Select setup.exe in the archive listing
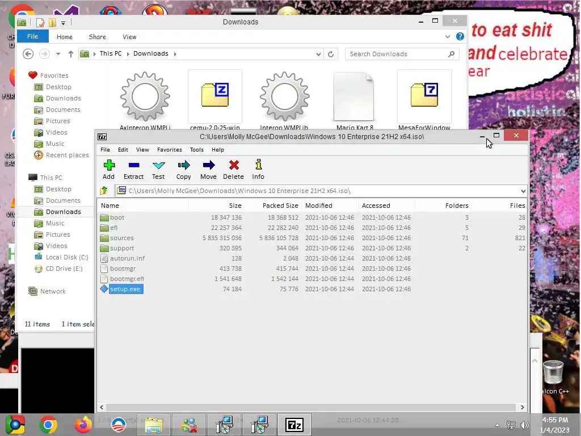The width and height of the screenshot is (581, 436). point(125,289)
